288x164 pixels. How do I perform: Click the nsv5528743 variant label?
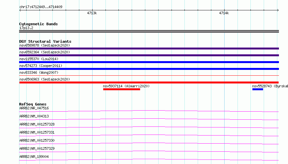pyautogui.click(x=270, y=86)
